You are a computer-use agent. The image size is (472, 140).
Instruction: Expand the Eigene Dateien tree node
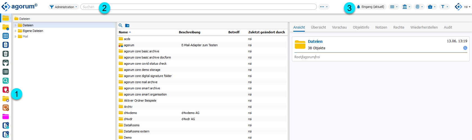tap(16, 31)
